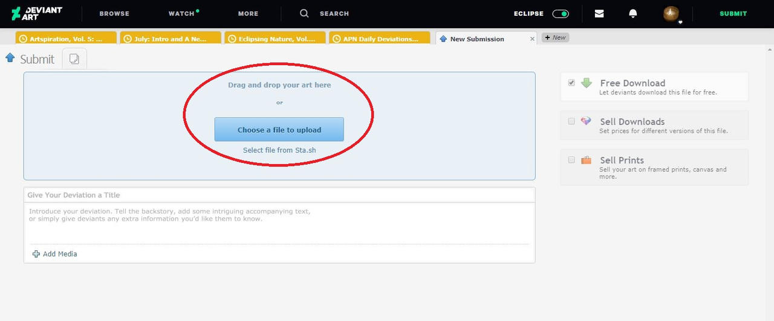774x321 pixels.
Task: Switch to APN Daily Deviations tab
Action: pyautogui.click(x=380, y=39)
